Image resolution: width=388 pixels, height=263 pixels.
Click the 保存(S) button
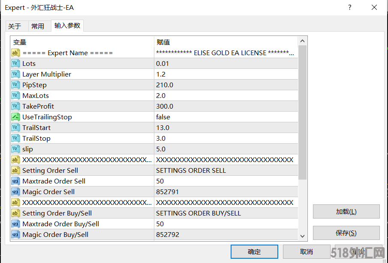click(346, 233)
